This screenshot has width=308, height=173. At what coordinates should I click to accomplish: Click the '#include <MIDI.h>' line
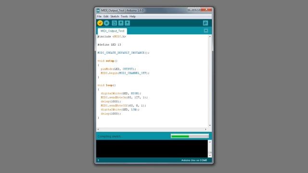[x=112, y=37]
